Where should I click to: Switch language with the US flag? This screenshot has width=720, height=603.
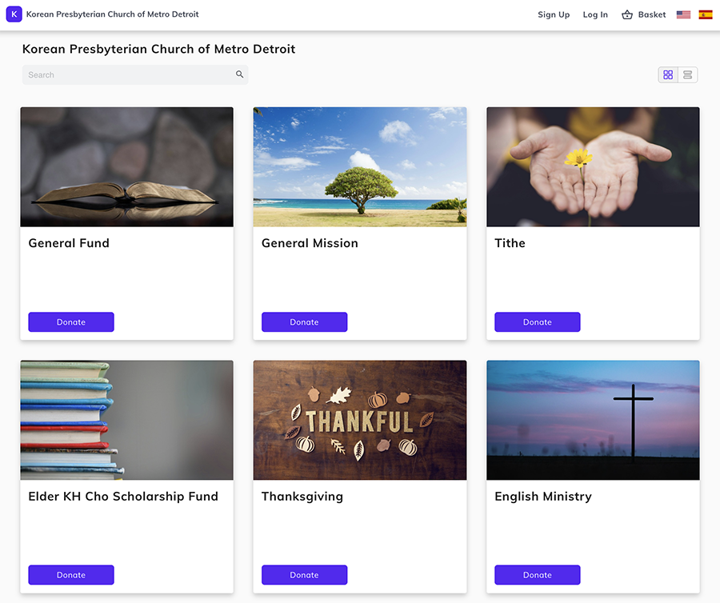(683, 14)
